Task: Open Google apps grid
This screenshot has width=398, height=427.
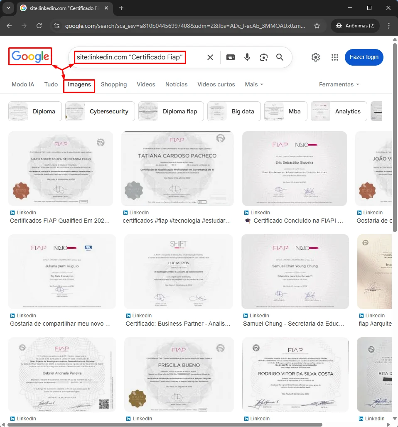Action: (x=334, y=57)
